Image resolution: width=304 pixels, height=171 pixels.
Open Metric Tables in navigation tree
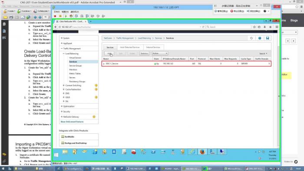[75, 74]
